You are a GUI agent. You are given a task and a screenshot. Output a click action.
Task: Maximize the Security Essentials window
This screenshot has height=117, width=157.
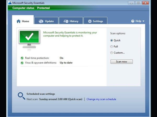(138, 3)
